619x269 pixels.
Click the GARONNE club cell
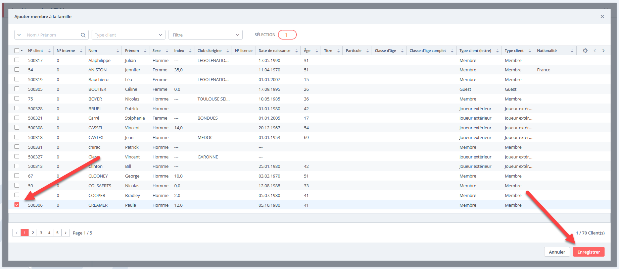point(208,157)
